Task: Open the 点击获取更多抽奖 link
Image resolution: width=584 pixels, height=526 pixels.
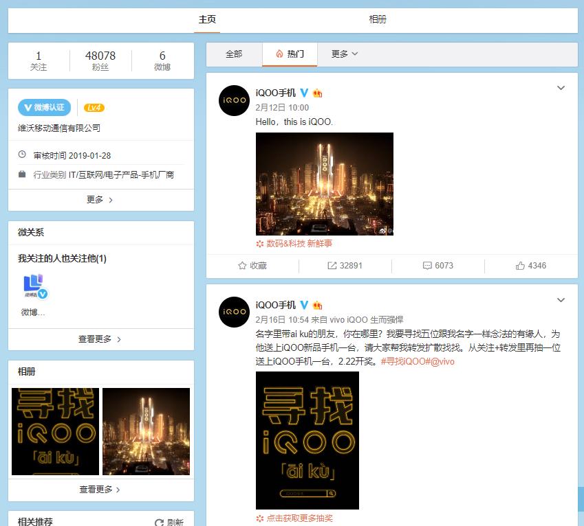Action: tap(294, 518)
